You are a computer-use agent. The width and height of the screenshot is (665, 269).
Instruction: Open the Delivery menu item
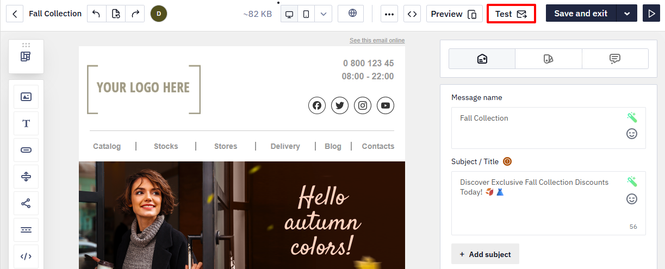pos(285,146)
